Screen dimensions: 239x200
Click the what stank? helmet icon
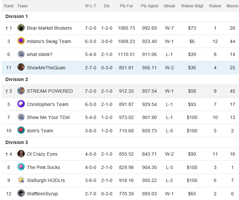coord(21,54)
